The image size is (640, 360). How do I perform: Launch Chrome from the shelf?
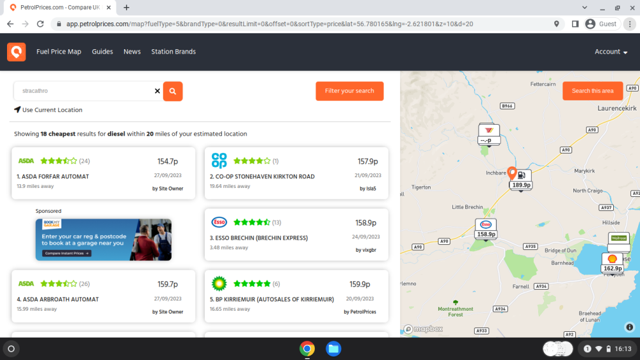[307, 348]
